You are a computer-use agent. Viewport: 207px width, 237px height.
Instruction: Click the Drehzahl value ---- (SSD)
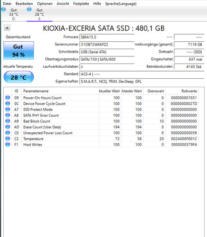click(x=189, y=52)
